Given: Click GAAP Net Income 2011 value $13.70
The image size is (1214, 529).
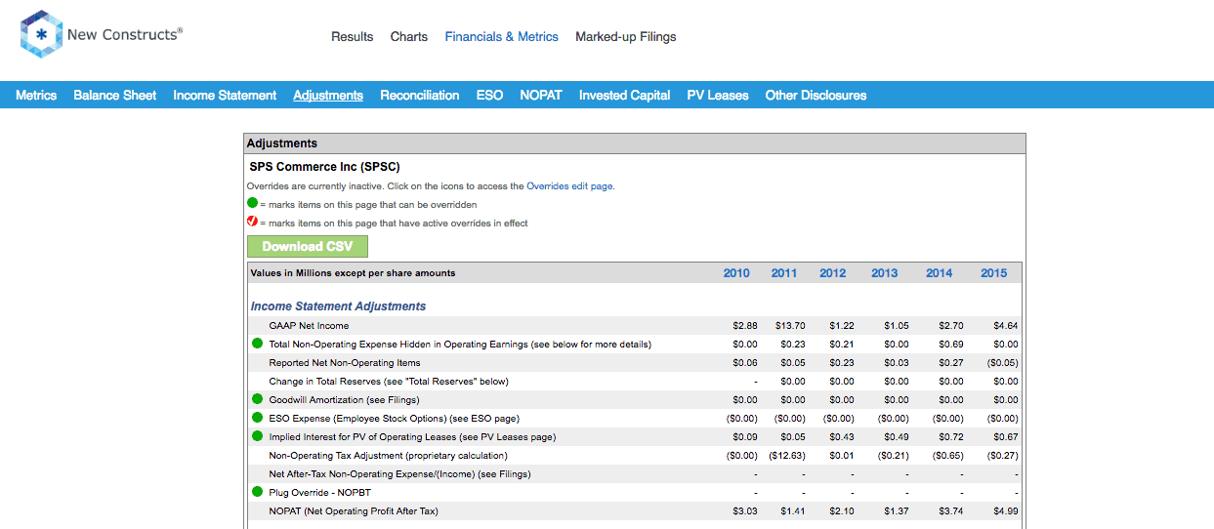Looking at the screenshot, I should tap(792, 326).
